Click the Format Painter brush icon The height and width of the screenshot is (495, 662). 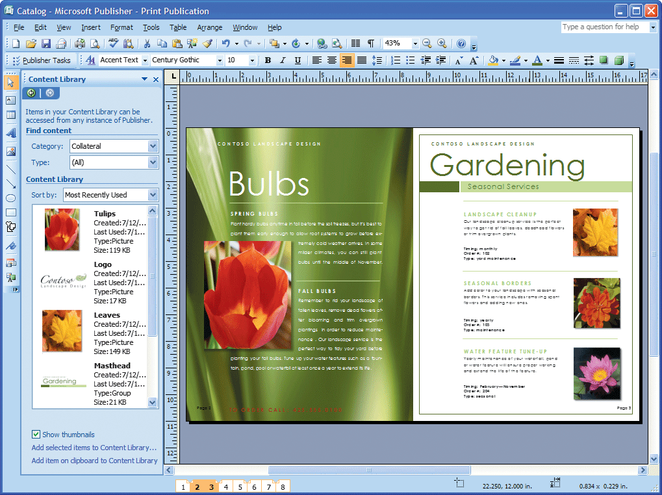pos(207,44)
